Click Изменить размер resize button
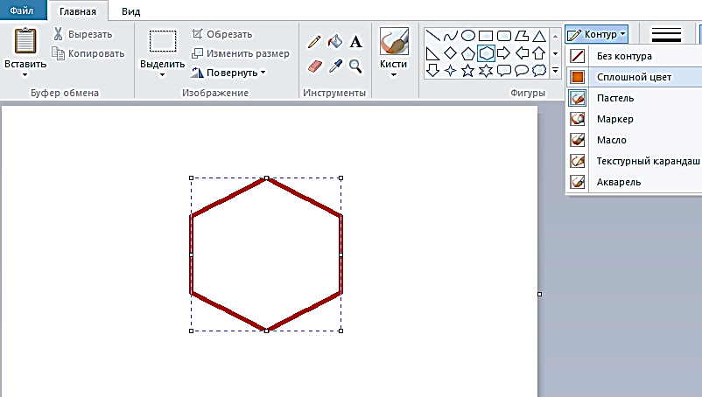702x397 pixels. 241,53
